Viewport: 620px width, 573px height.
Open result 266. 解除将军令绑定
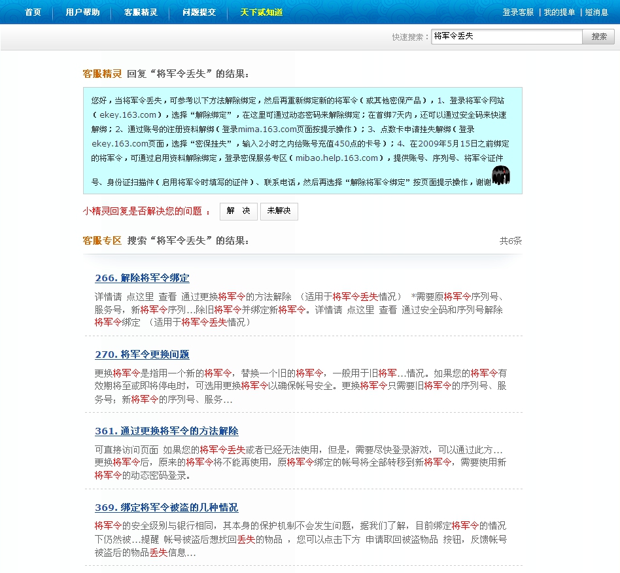point(142,278)
